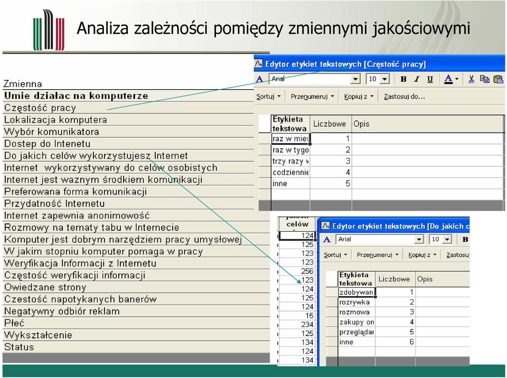The height and width of the screenshot is (378, 507).
Task: Open font size 10 dropdown in lower editor
Action: pyautogui.click(x=447, y=239)
